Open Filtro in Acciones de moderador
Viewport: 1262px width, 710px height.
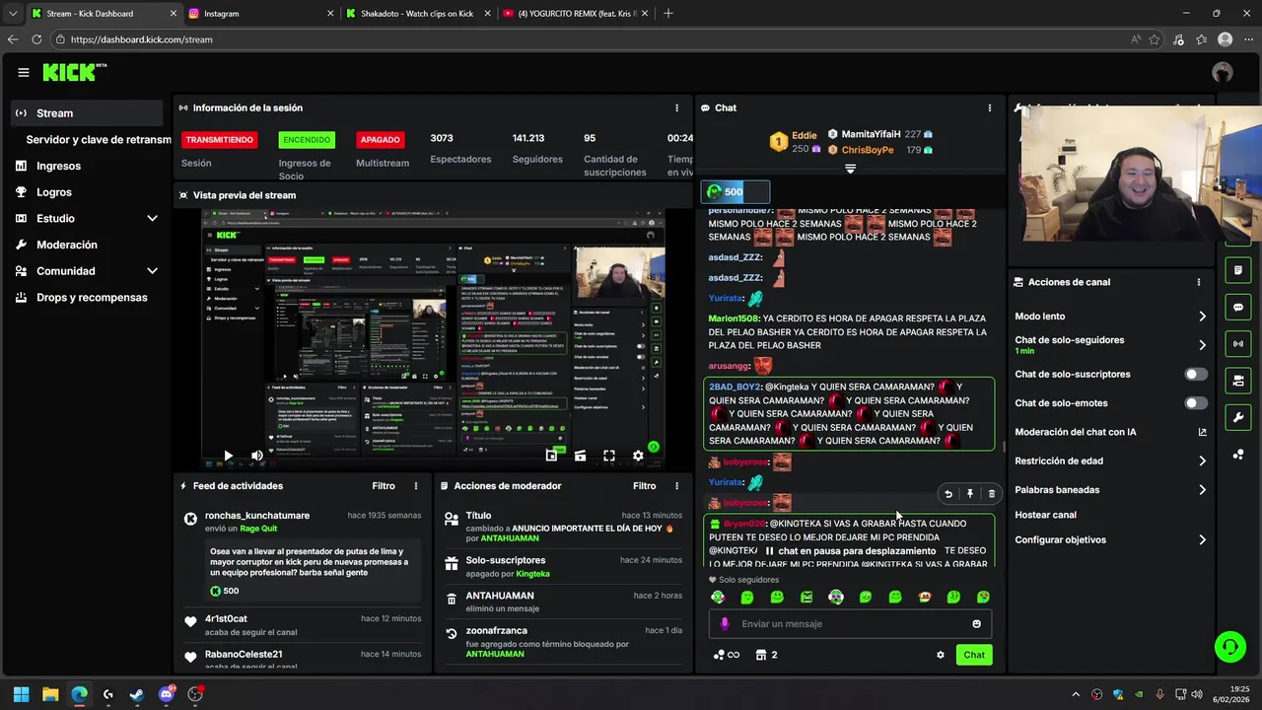point(644,486)
